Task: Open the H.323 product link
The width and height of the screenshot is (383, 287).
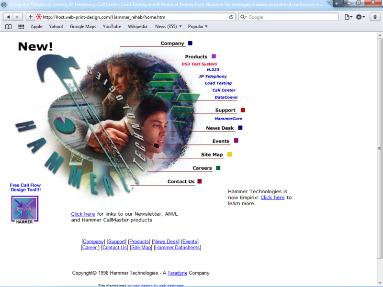Action: pyautogui.click(x=213, y=70)
